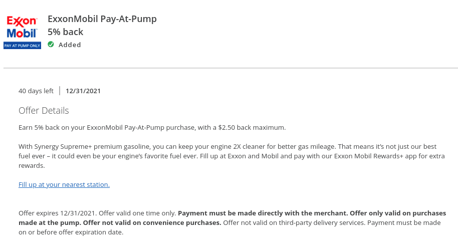Click the 'Added' status label
Image resolution: width=458 pixels, height=244 pixels.
[70, 45]
